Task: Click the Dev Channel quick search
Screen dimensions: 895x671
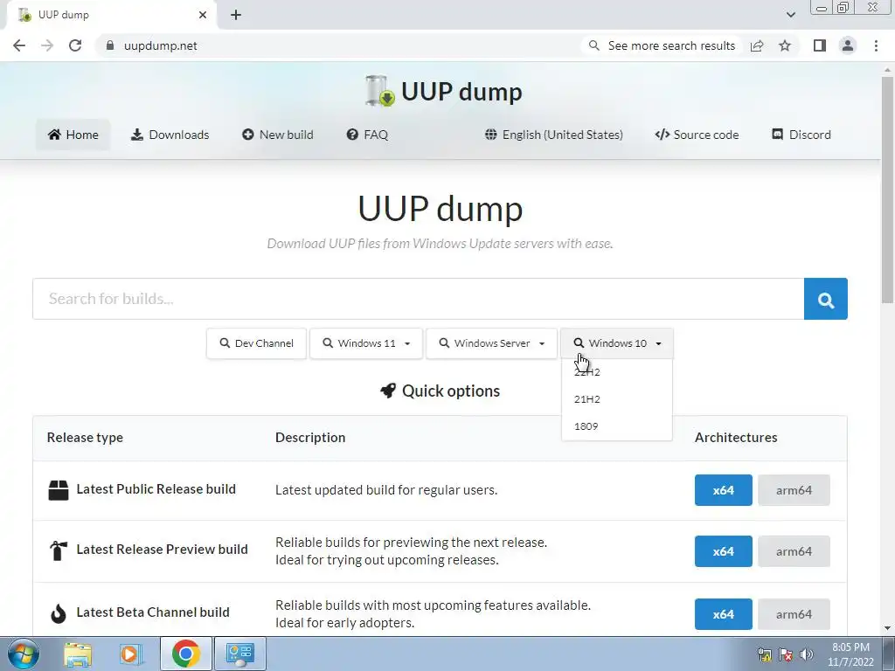Action: click(x=256, y=342)
